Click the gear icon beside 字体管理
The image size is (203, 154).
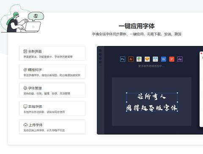[25, 88]
